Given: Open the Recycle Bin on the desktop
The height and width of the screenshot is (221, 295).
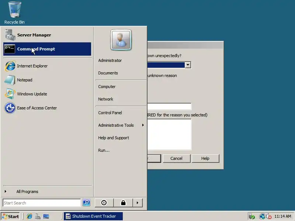Looking at the screenshot, I should click(14, 13).
